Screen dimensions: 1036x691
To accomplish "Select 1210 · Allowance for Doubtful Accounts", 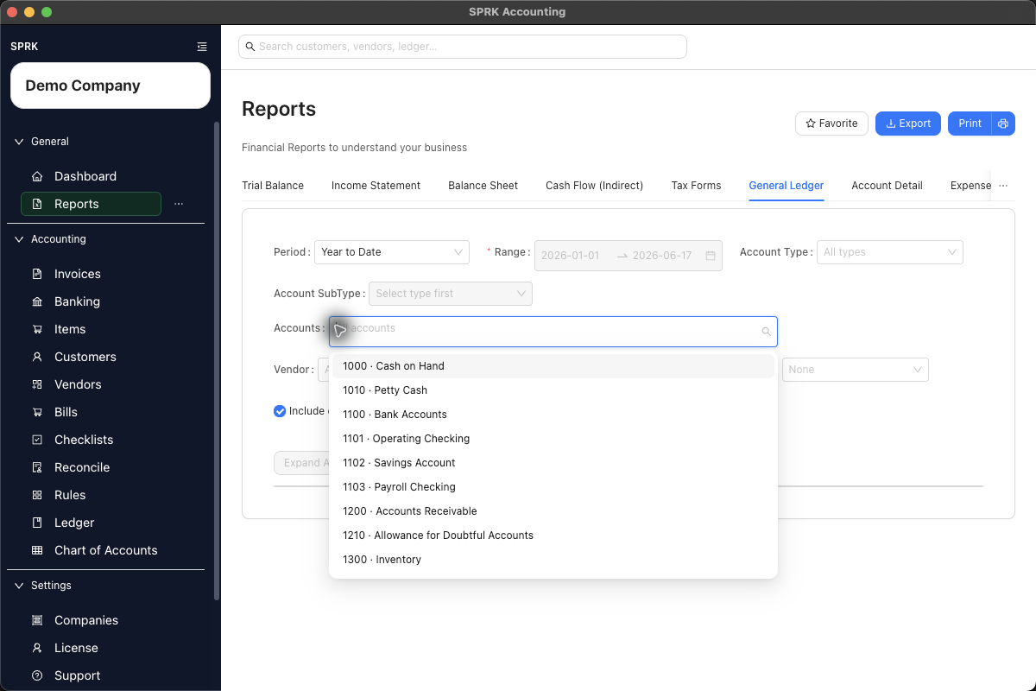I will coord(553,536).
